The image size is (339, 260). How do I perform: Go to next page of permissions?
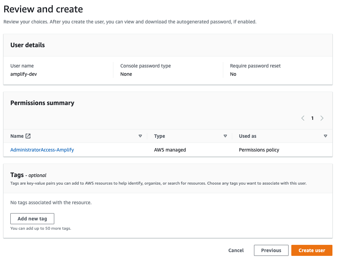[x=322, y=118]
